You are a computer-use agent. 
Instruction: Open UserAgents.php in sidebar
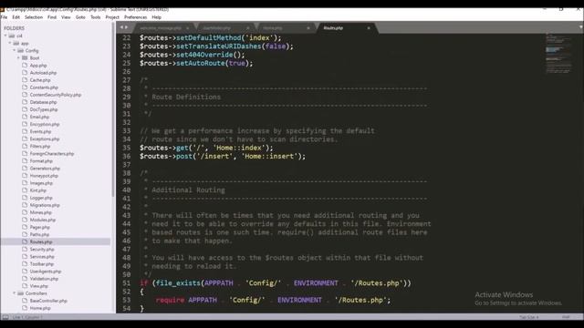pos(46,272)
